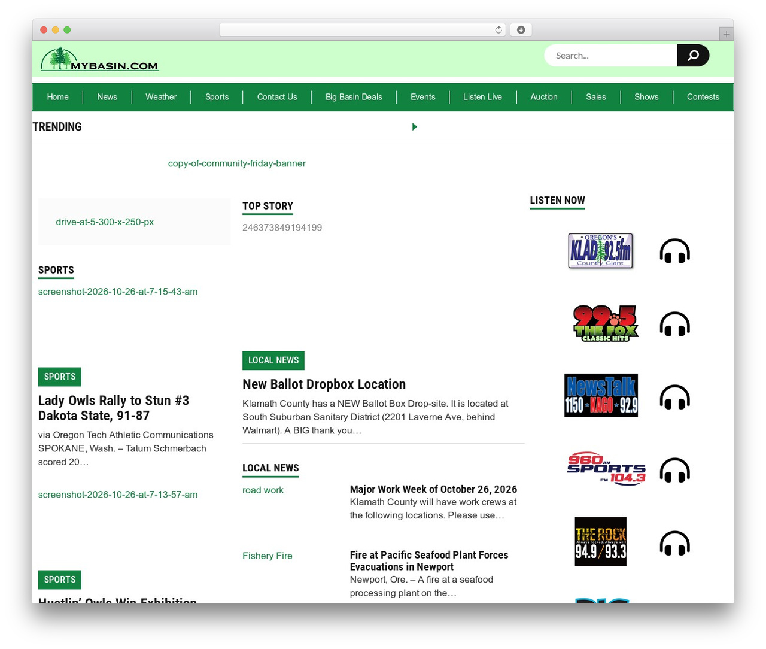Open the Shows menu item
Image resolution: width=766 pixels, height=649 pixels.
coord(646,97)
